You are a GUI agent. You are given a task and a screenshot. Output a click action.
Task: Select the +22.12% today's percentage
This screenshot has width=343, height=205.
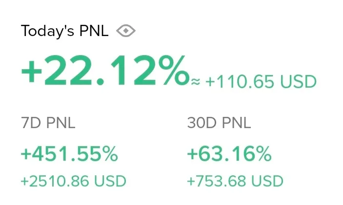pos(104,71)
